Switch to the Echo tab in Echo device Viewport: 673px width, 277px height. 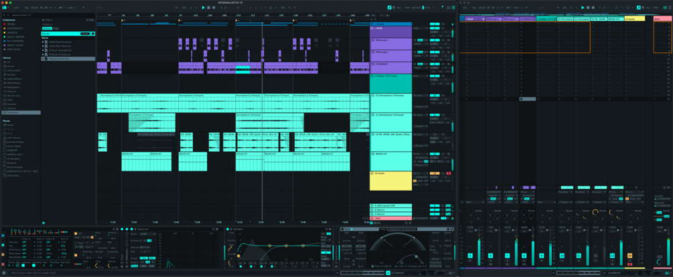click(383, 229)
